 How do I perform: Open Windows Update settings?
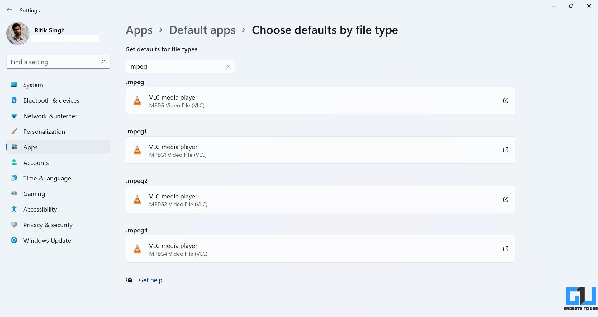(58, 240)
